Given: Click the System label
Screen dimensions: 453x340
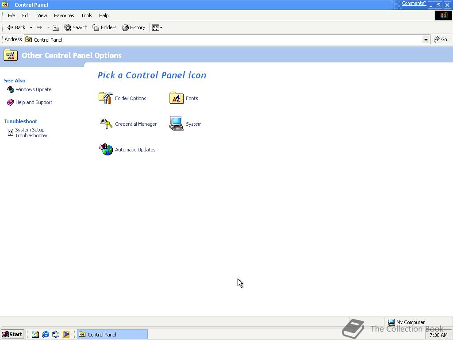Looking at the screenshot, I should click(x=194, y=124).
